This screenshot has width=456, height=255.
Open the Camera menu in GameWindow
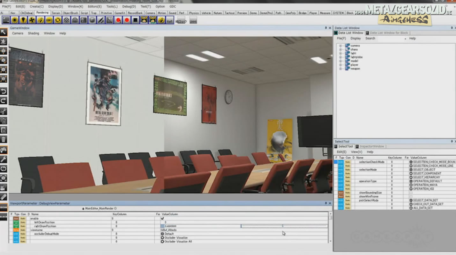point(18,33)
